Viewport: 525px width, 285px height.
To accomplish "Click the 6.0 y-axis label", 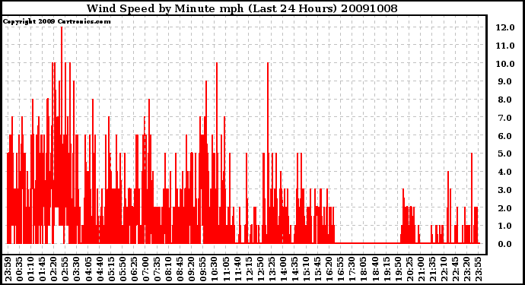I will coord(505,136).
